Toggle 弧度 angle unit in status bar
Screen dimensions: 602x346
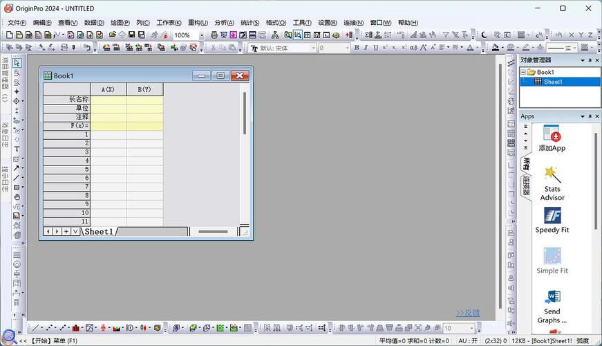(x=583, y=340)
